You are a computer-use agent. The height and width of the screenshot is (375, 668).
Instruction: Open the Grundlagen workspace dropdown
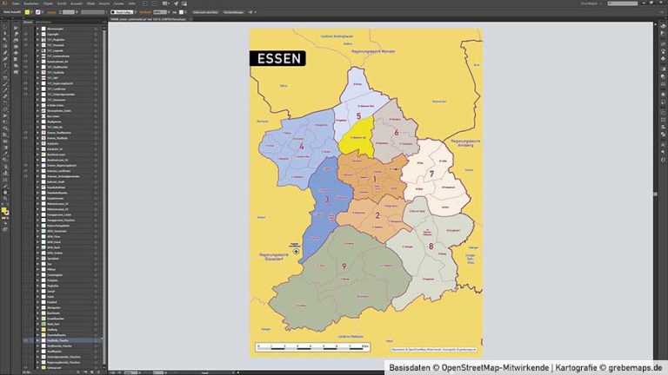[591, 3]
